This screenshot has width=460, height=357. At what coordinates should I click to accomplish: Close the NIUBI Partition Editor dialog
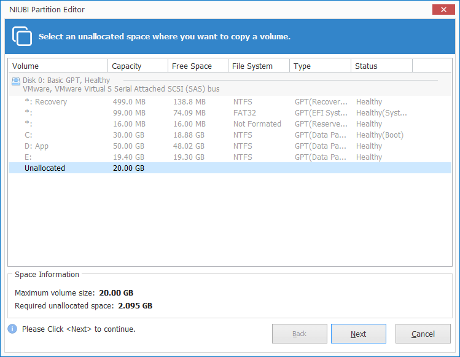(439, 10)
